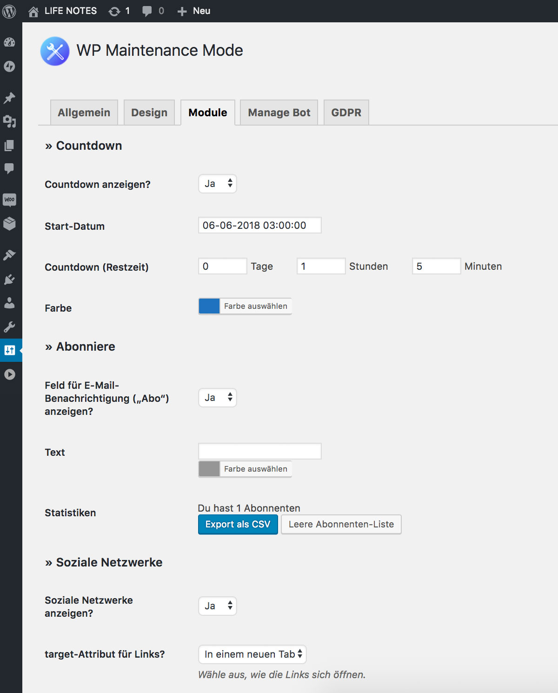Open the WordPress logo menu
558x693 pixels.
(9, 11)
